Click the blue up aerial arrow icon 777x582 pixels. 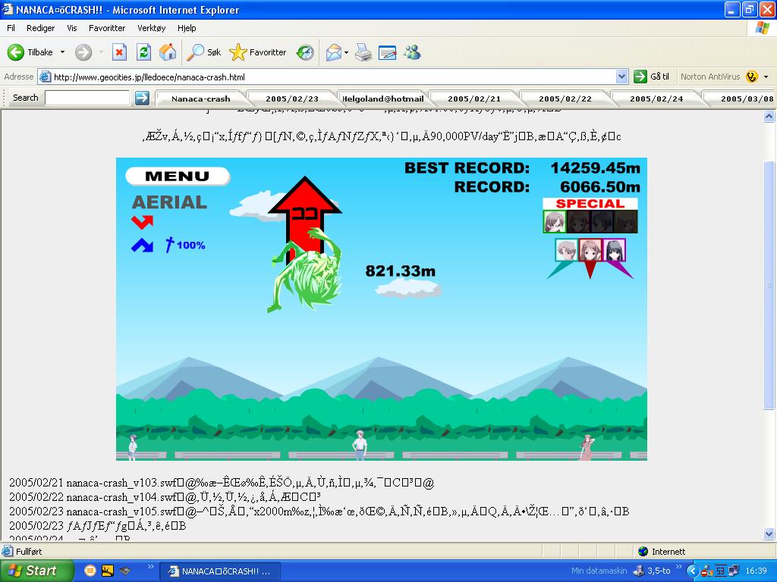(x=142, y=245)
